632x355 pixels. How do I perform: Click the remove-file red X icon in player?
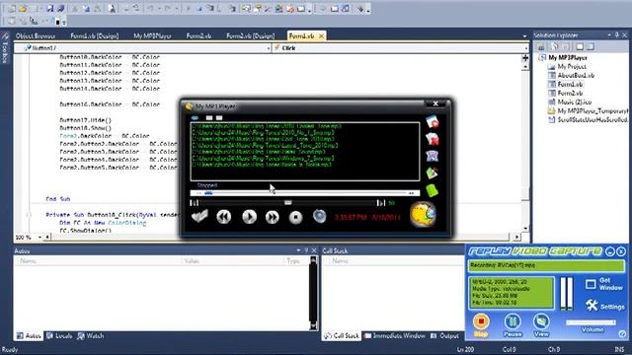click(x=433, y=139)
